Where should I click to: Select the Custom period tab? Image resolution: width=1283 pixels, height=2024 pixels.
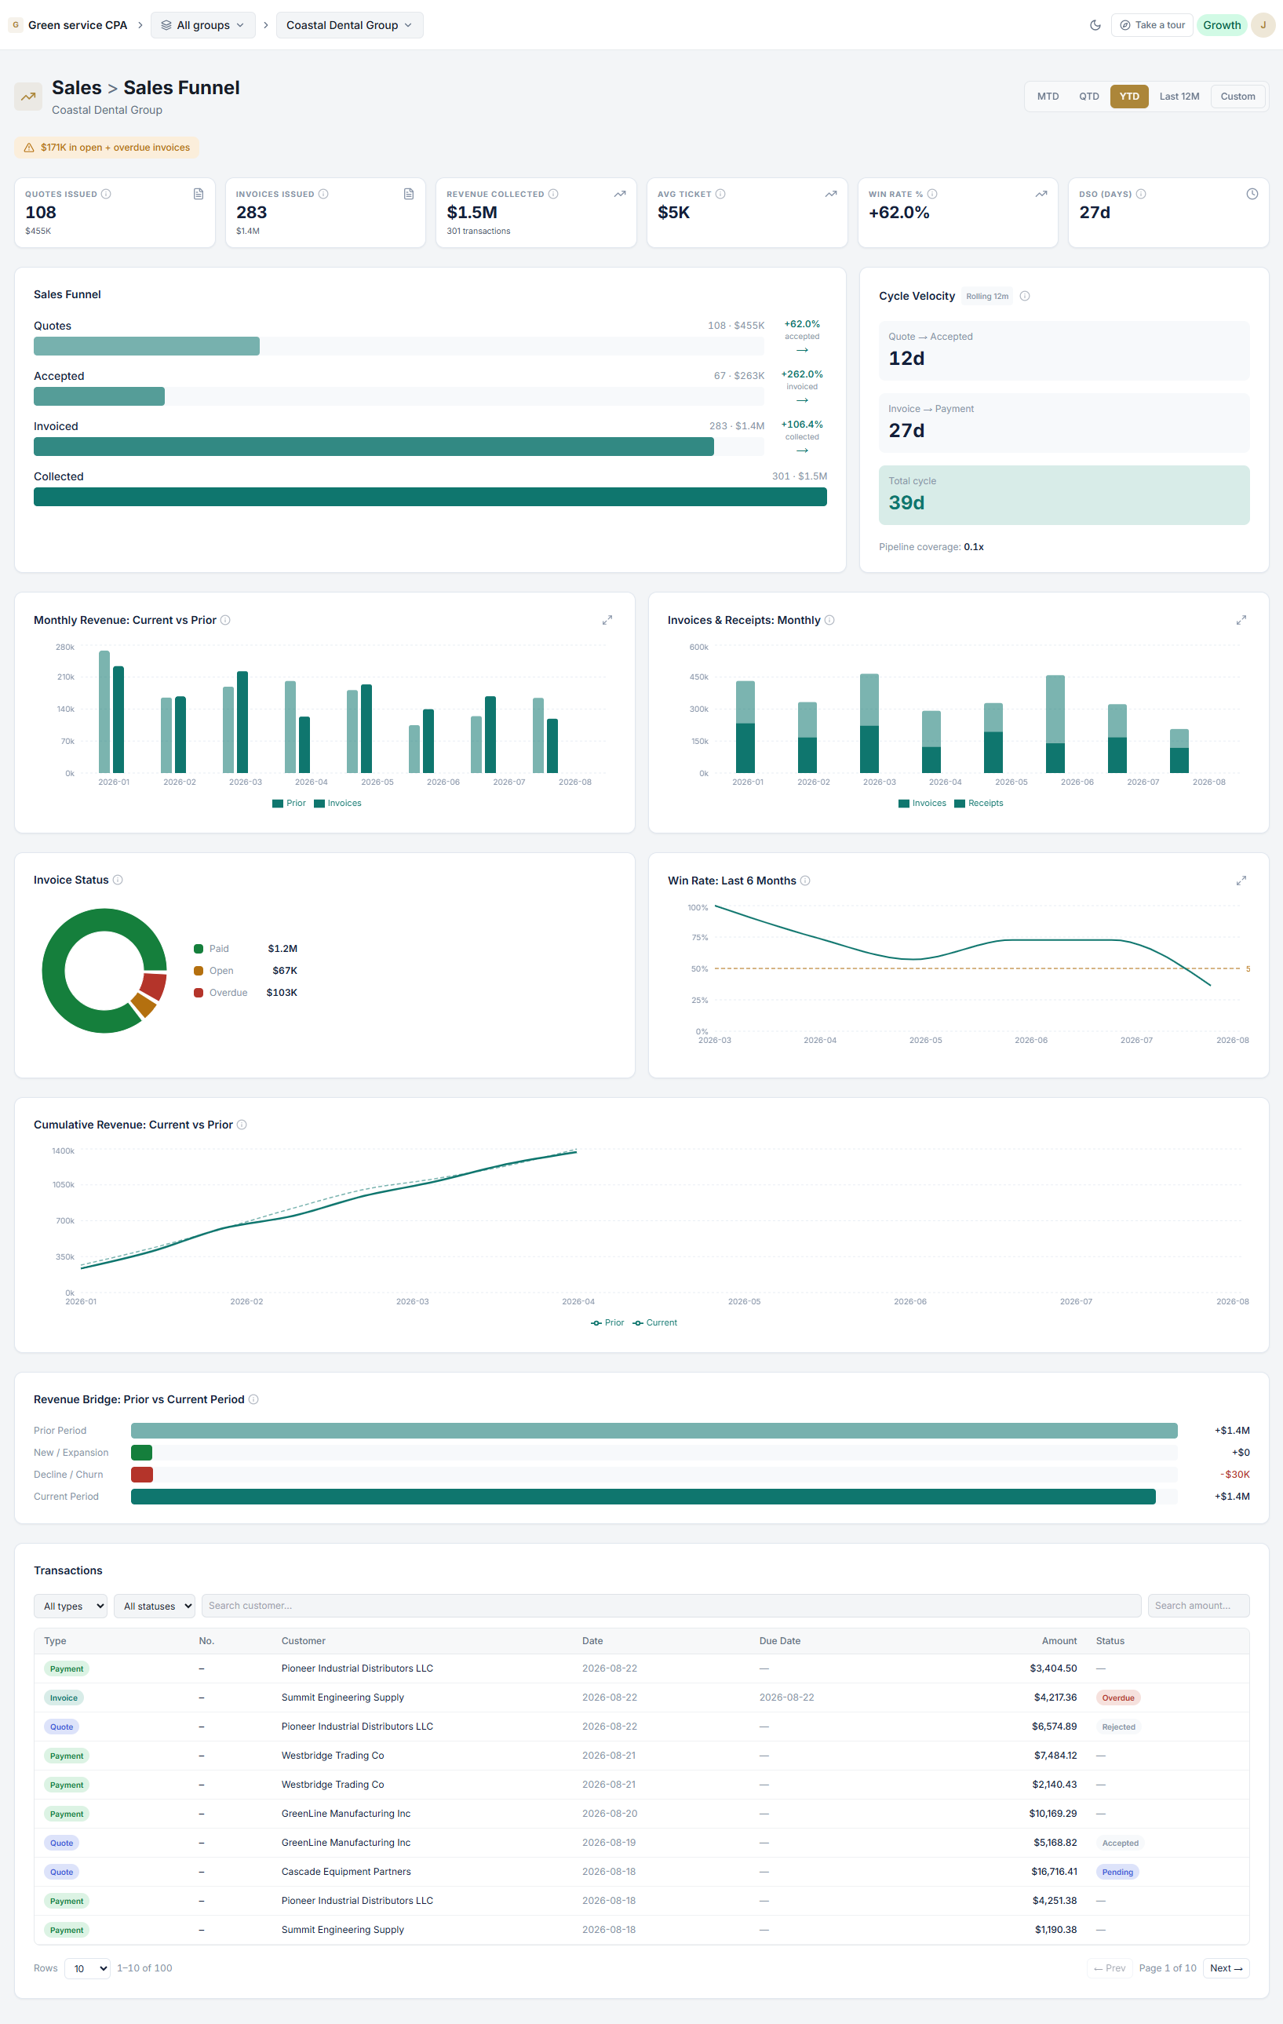[x=1237, y=97]
